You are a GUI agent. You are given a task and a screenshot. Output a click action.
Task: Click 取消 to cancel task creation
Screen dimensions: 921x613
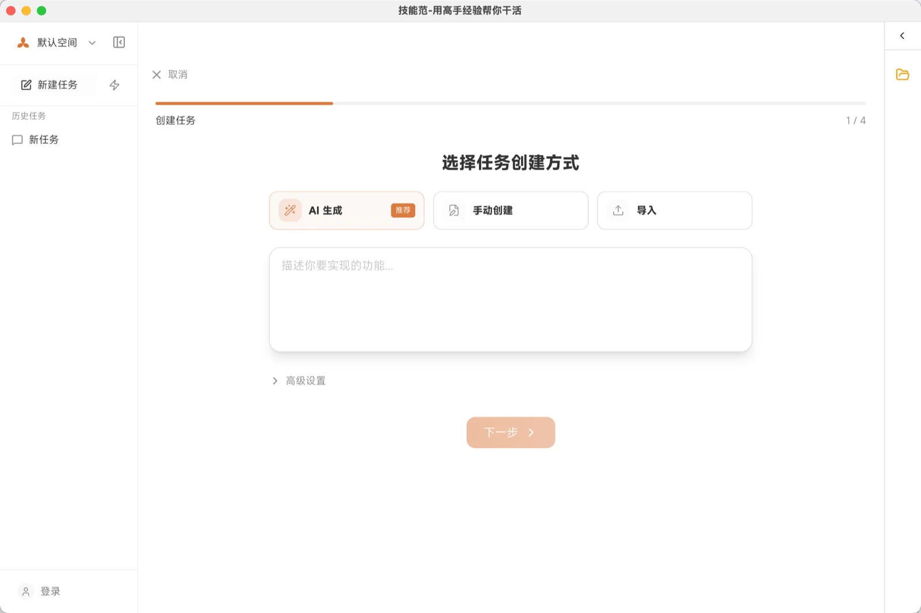(170, 75)
